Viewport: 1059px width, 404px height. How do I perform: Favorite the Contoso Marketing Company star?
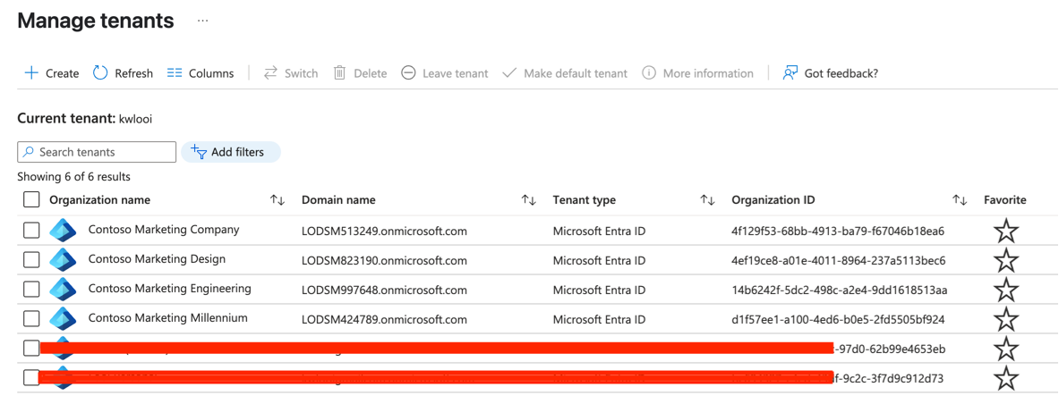point(1006,231)
